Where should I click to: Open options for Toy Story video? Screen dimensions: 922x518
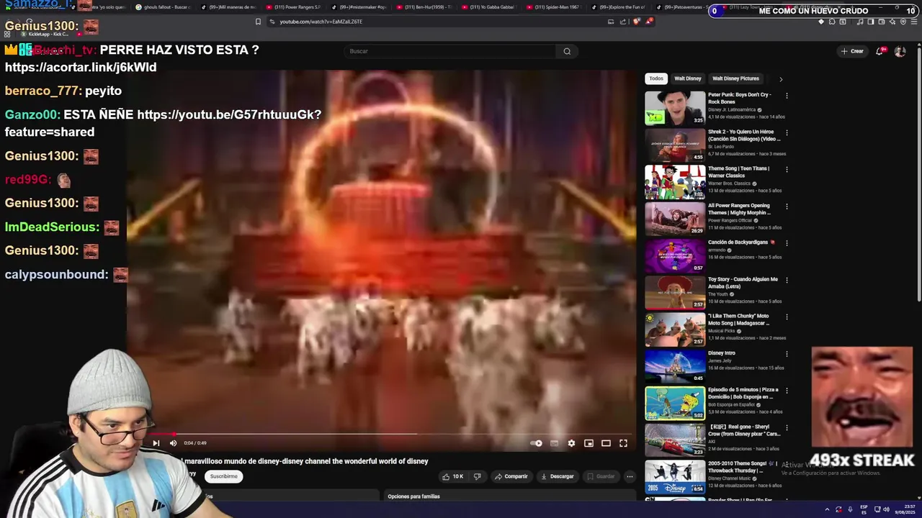click(x=787, y=280)
